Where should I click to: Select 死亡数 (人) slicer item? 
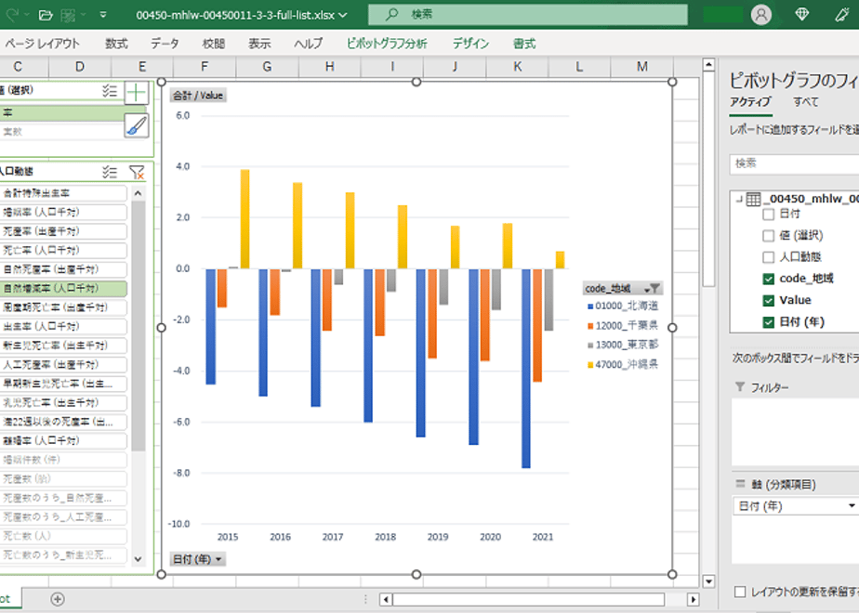click(63, 536)
